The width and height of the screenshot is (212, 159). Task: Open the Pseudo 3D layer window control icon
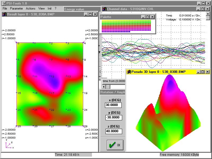click(x=129, y=72)
